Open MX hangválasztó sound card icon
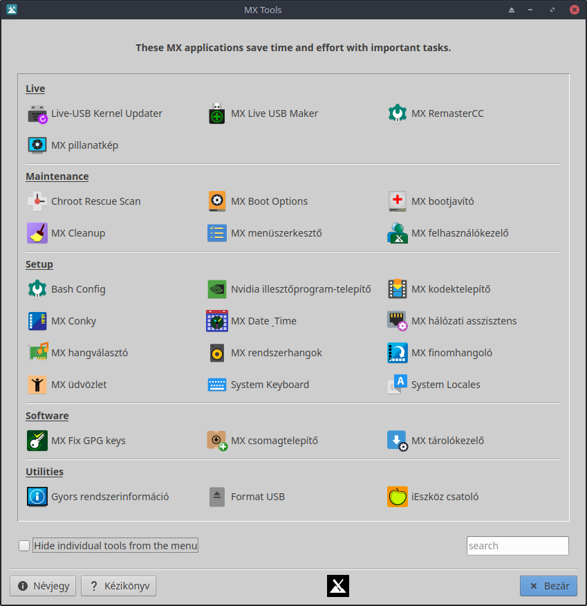Image resolution: width=587 pixels, height=606 pixels. pos(37,353)
